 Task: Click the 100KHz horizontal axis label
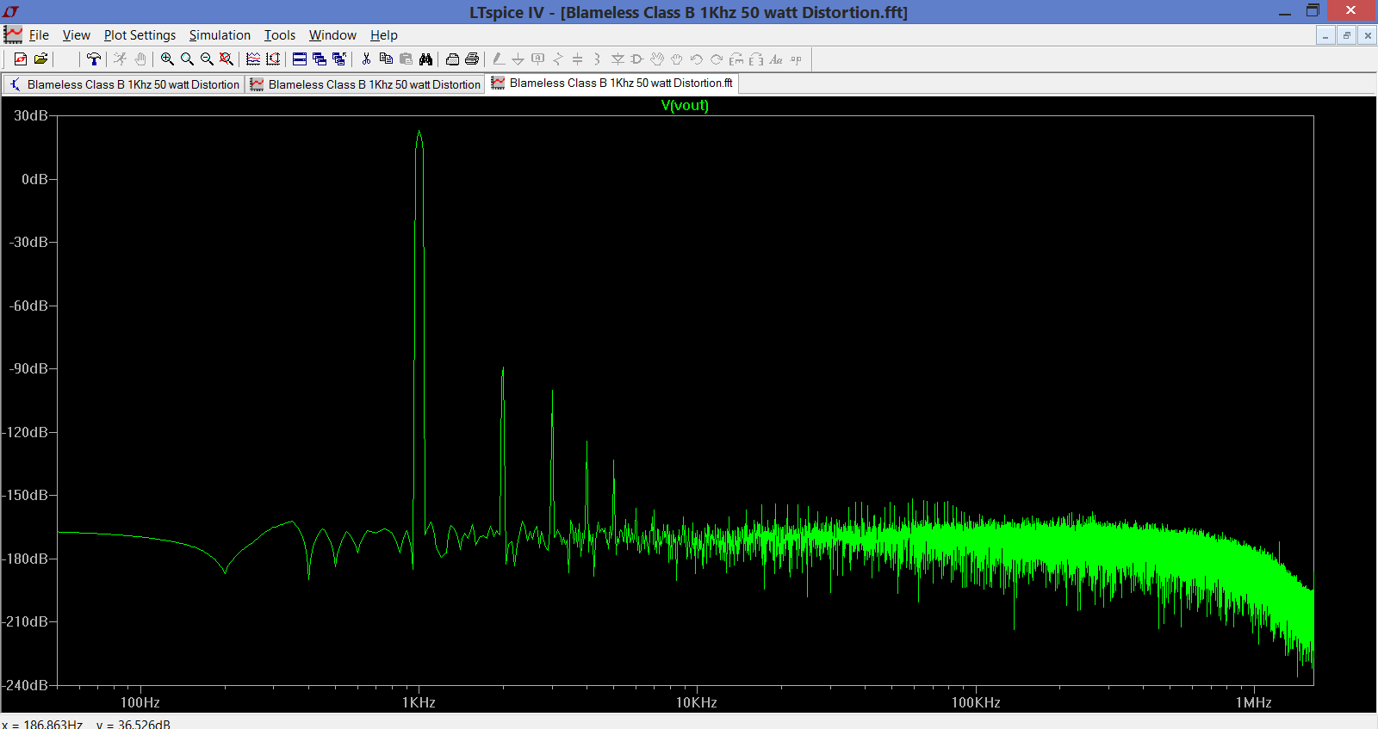(976, 702)
